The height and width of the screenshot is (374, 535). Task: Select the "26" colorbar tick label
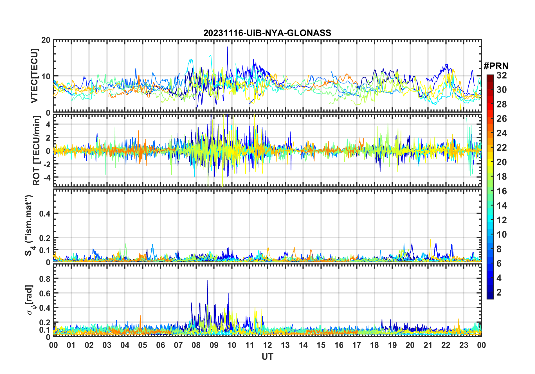(x=502, y=119)
